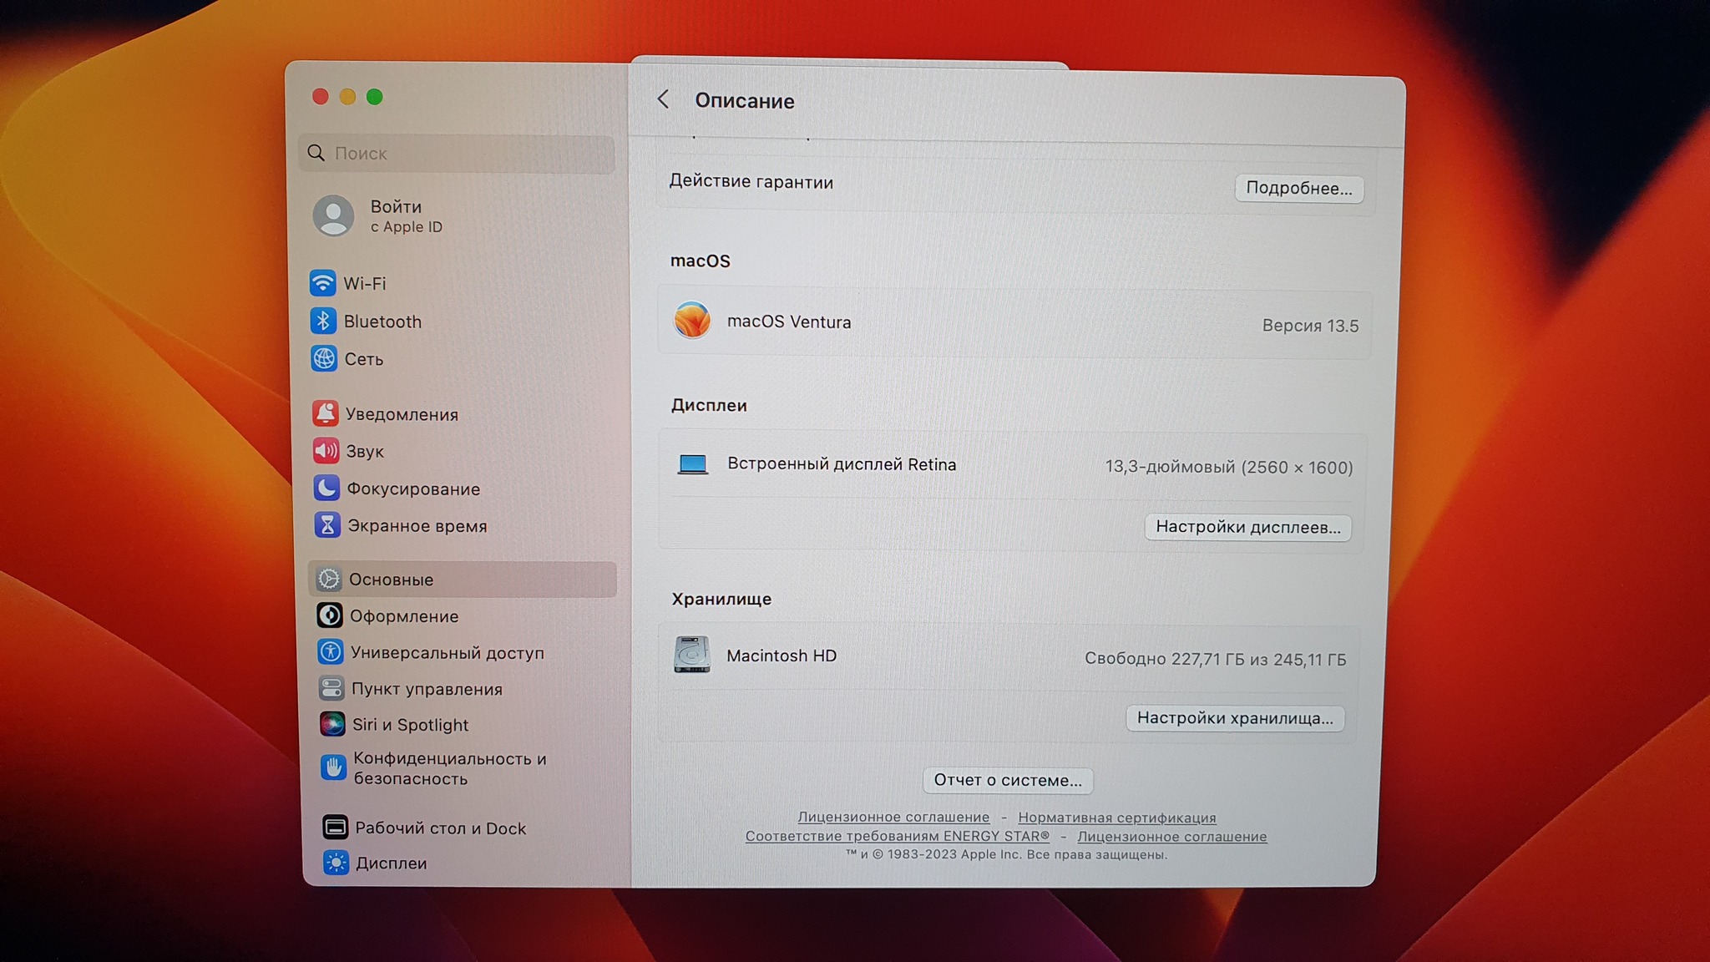Open Настройки дисплеев button
This screenshot has height=962, width=1710.
[1247, 527]
